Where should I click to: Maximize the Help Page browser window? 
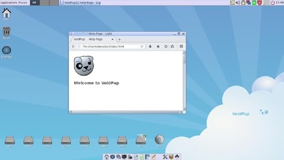[179, 34]
